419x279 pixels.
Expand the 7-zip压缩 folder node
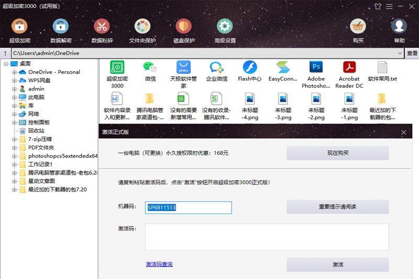15,139
